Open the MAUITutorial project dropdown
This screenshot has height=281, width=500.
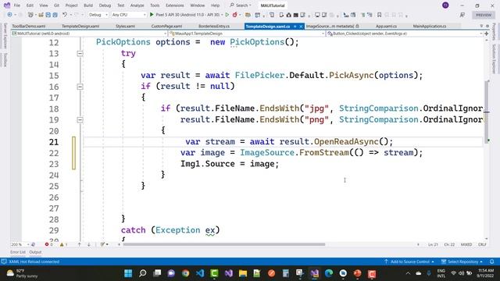(89, 34)
